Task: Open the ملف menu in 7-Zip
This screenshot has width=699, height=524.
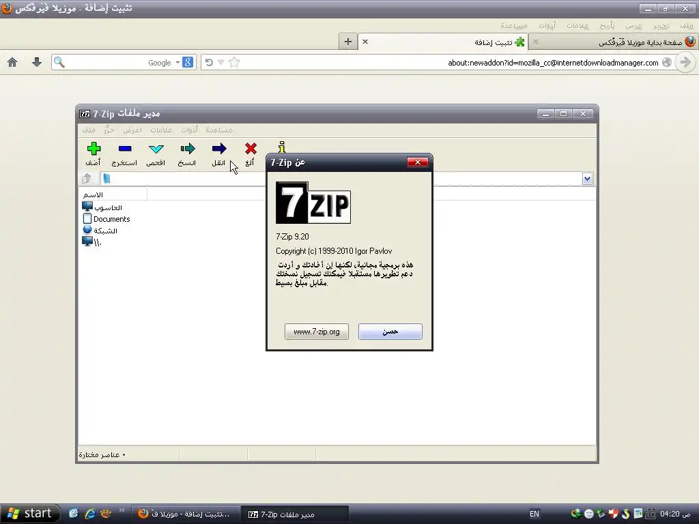Action: click(89, 130)
